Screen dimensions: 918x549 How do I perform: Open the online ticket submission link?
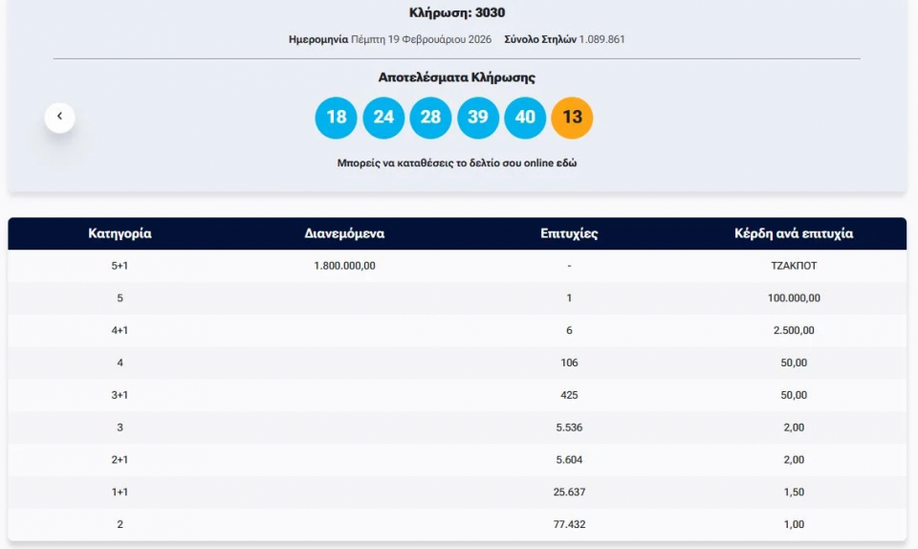pos(456,164)
